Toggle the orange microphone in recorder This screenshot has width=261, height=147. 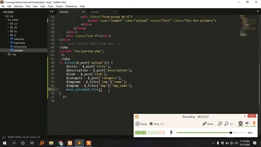pyautogui.click(x=254, y=123)
